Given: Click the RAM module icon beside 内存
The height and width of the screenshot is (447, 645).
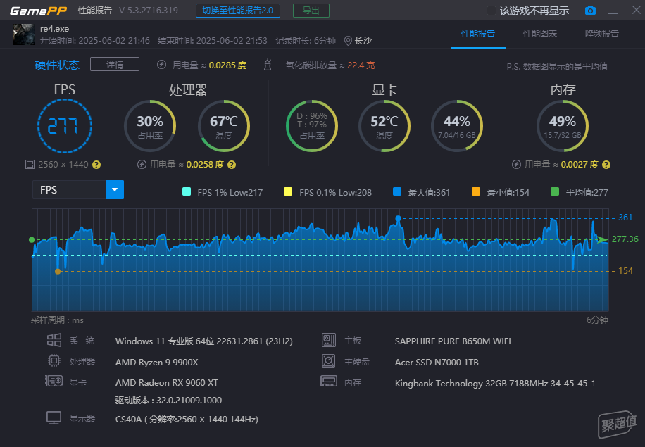Looking at the screenshot, I should [329, 382].
